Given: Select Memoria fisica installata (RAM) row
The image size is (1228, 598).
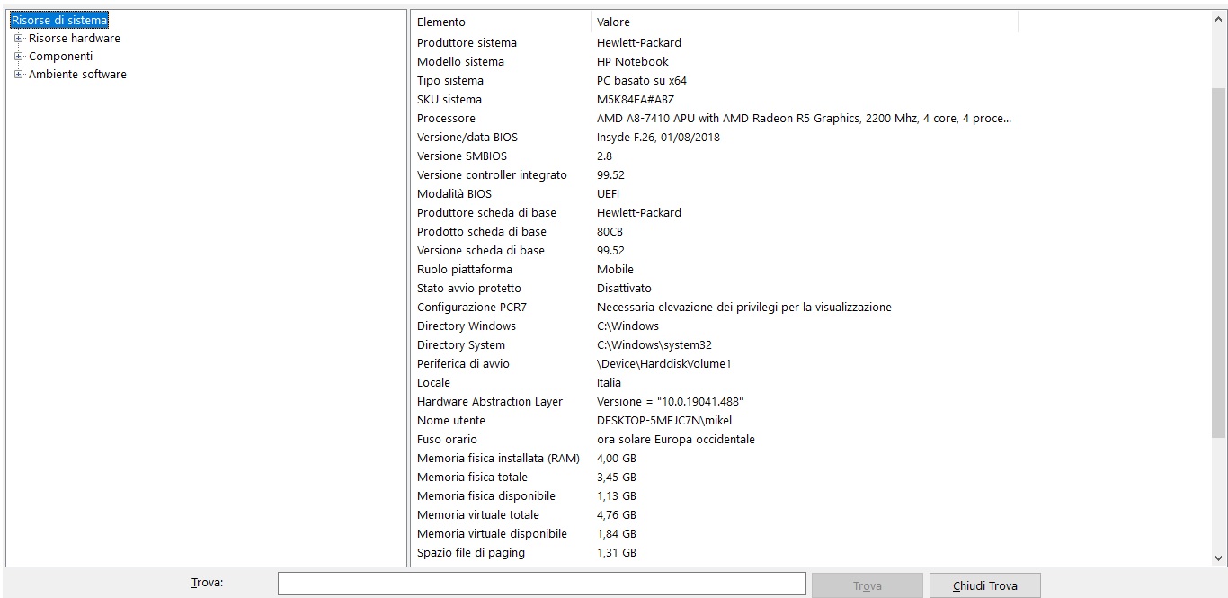Looking at the screenshot, I should click(x=715, y=458).
